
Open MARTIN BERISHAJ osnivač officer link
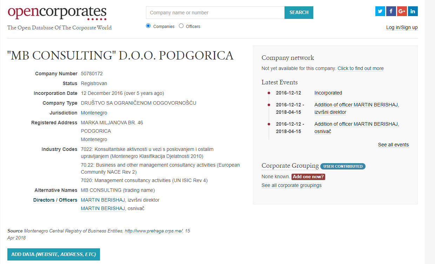pyautogui.click(x=103, y=208)
